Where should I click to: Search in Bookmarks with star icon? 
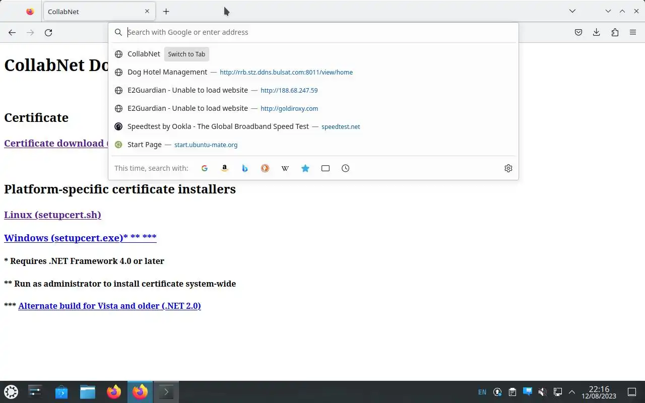point(305,168)
